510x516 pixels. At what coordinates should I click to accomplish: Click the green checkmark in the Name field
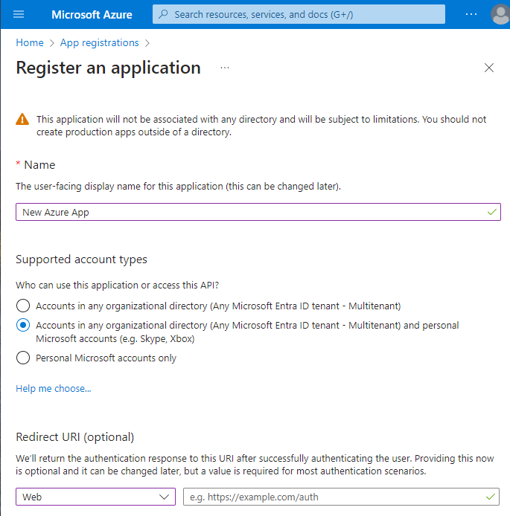point(492,212)
